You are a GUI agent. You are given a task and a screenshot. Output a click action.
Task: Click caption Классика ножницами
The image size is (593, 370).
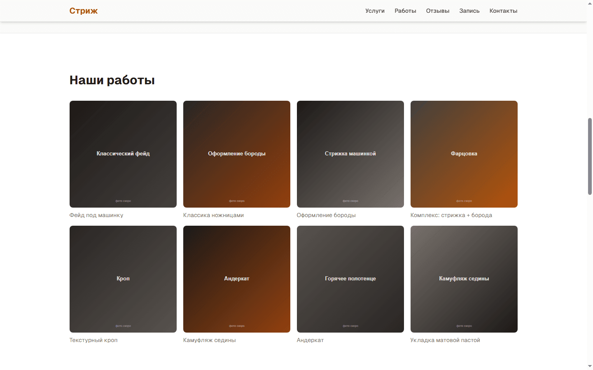213,215
